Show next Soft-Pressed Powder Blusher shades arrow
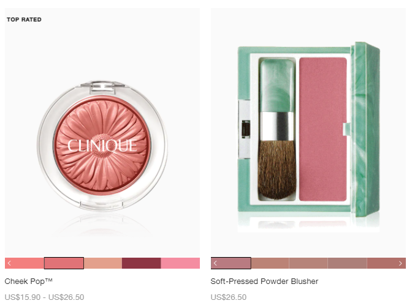Screen dimensions: 412x306 400,263
